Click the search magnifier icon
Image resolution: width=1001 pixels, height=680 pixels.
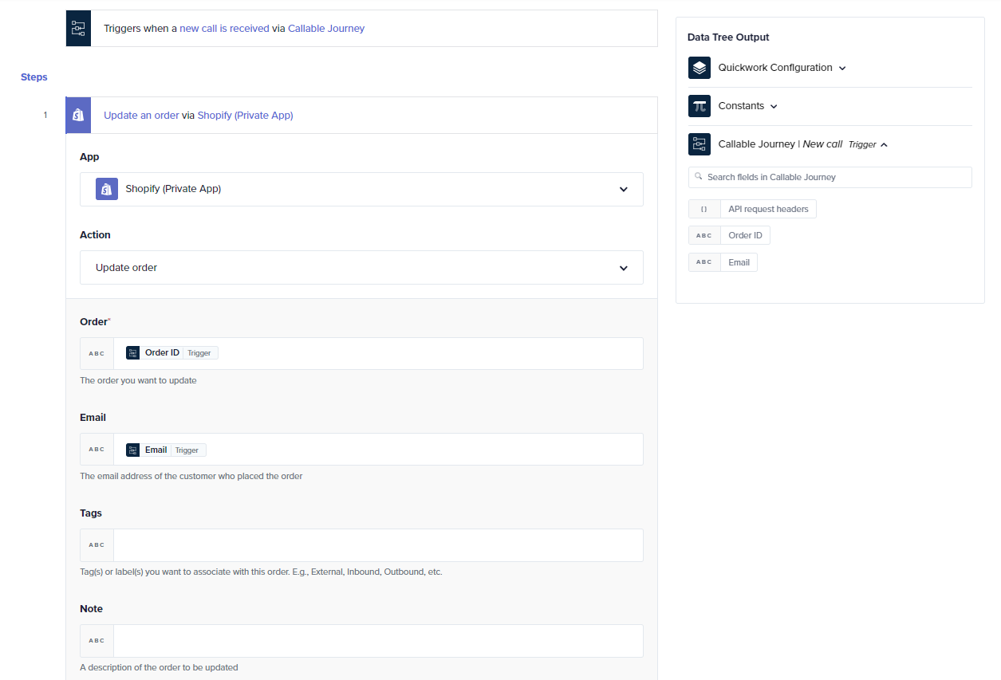(x=699, y=177)
